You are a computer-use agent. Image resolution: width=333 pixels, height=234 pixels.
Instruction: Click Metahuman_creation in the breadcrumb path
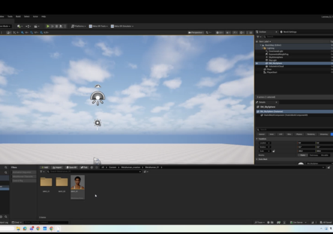[131, 167]
